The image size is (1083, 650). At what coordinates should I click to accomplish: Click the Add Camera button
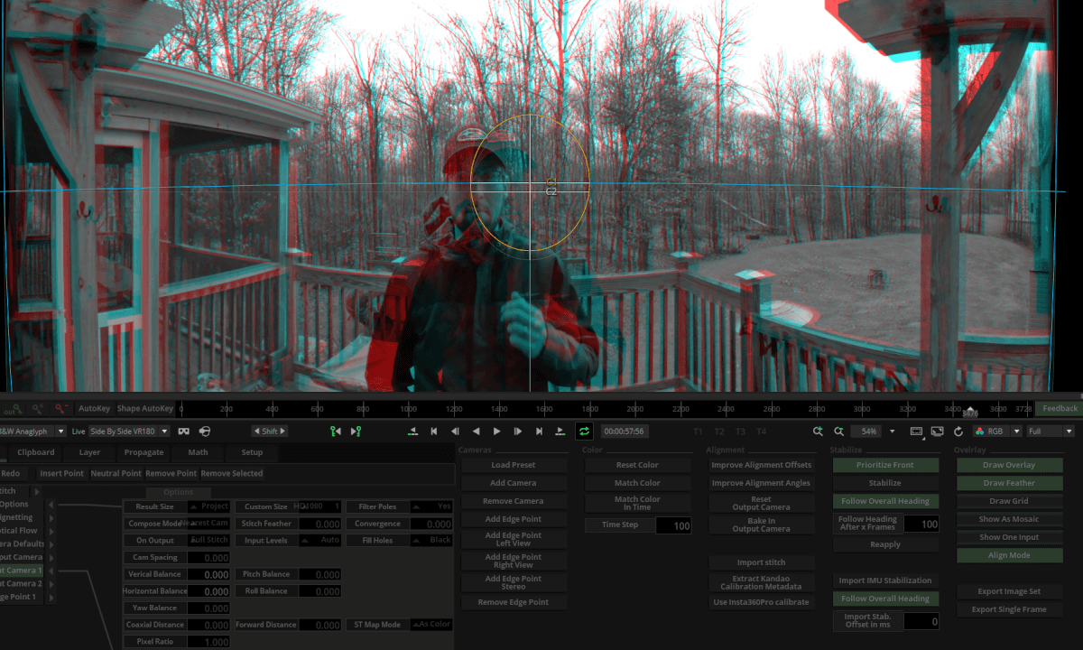click(x=514, y=483)
